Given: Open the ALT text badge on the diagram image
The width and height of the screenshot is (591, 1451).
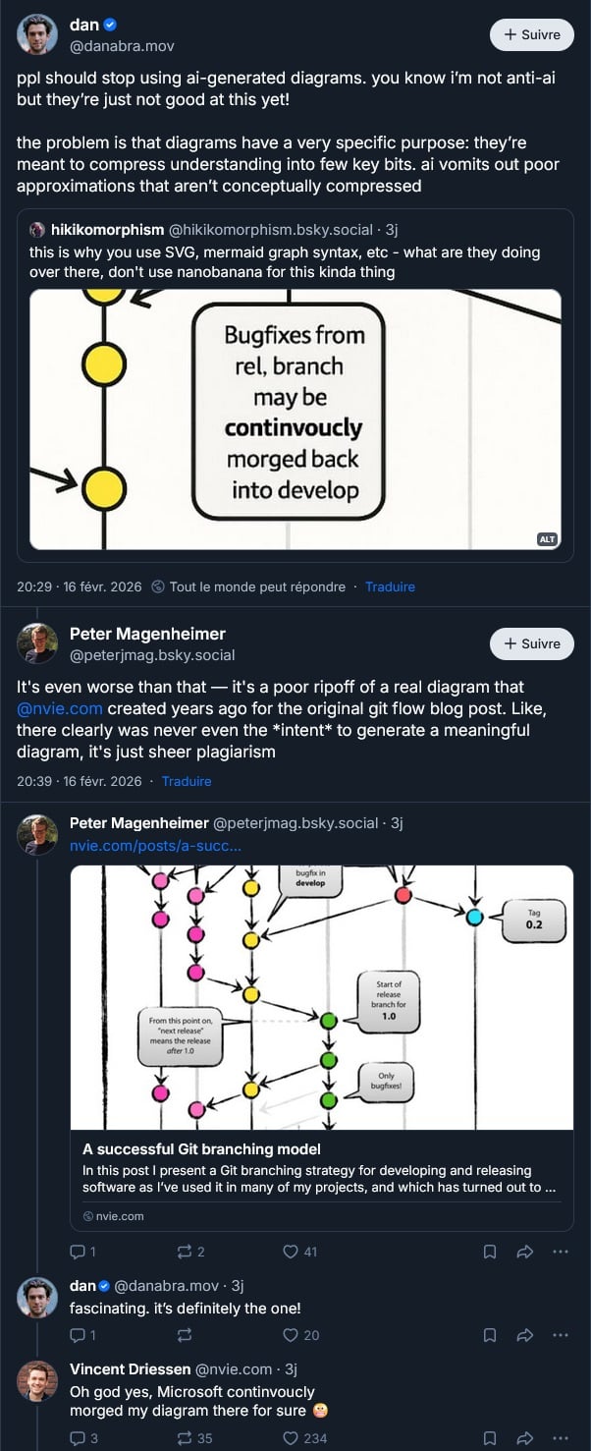Looking at the screenshot, I should point(547,538).
